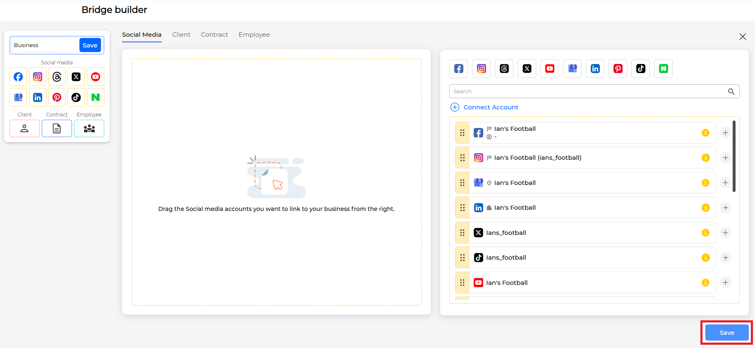Click the bottom-right Save button
The height and width of the screenshot is (348, 755).
727,333
